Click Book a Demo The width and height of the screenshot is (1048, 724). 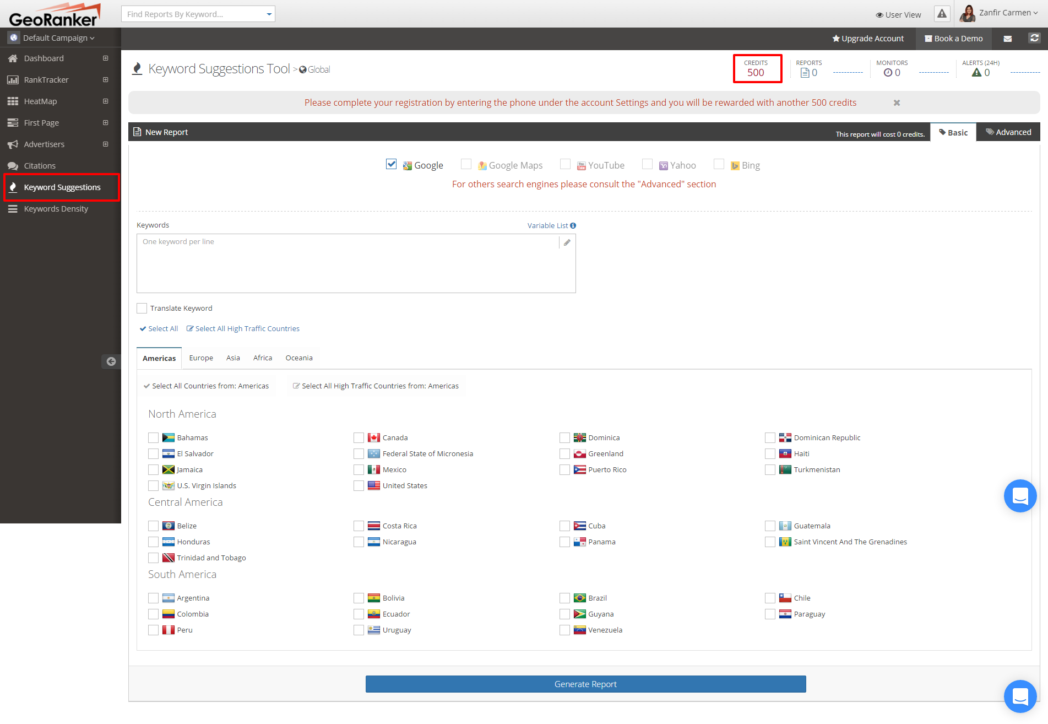pyautogui.click(x=954, y=39)
